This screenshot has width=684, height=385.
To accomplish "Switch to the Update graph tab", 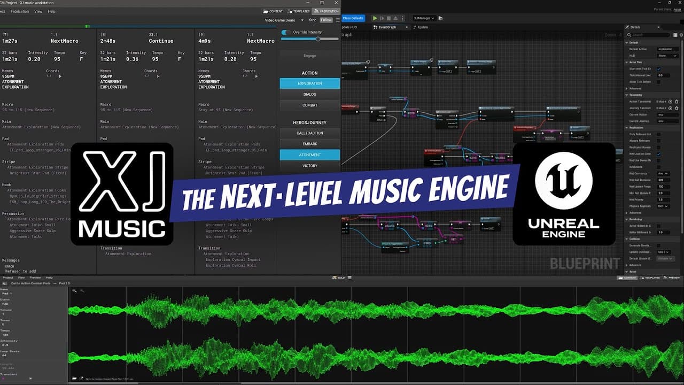I will [421, 27].
